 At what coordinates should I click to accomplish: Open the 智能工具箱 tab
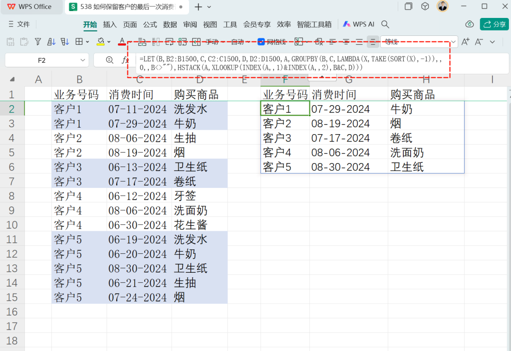[x=314, y=24]
